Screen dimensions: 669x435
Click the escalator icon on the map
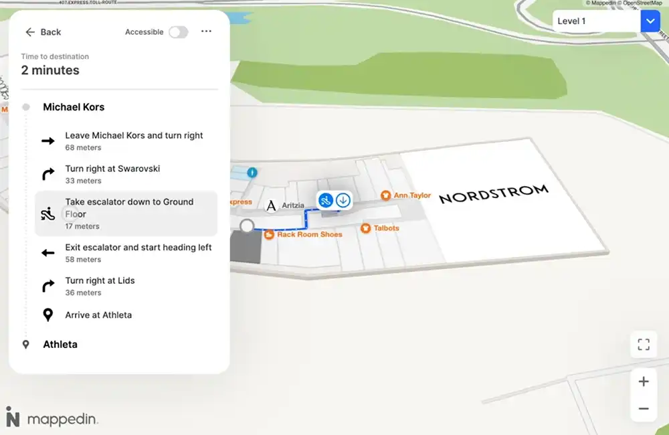[x=326, y=200]
